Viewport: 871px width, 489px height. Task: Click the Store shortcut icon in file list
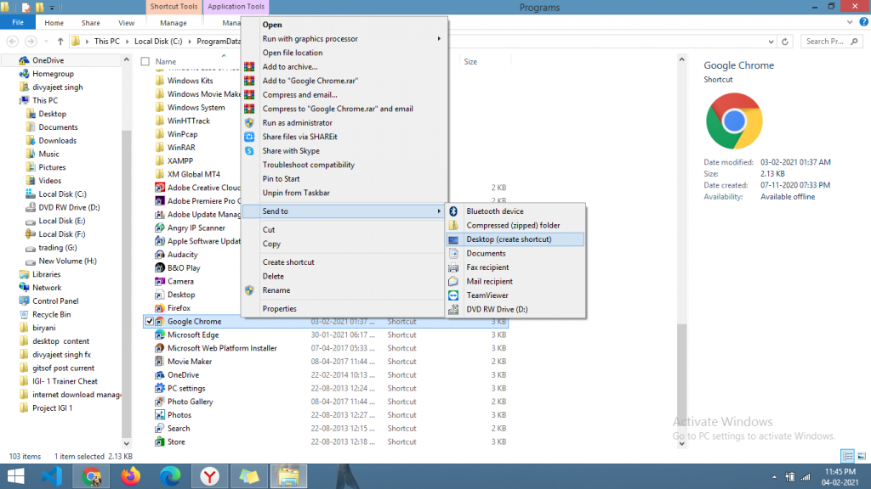159,441
